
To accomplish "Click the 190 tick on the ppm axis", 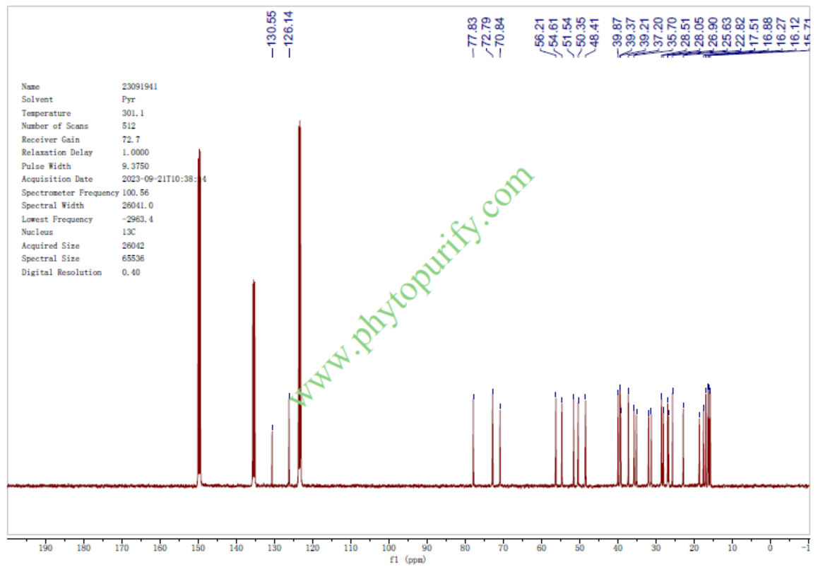I will [45, 547].
